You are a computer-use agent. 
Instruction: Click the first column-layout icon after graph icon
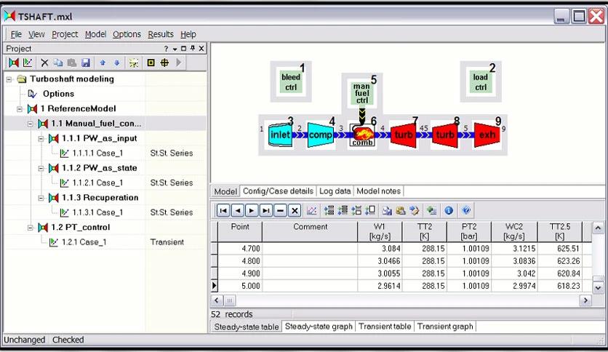(x=329, y=210)
